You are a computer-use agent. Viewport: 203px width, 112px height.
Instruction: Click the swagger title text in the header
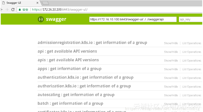(x=56, y=19)
